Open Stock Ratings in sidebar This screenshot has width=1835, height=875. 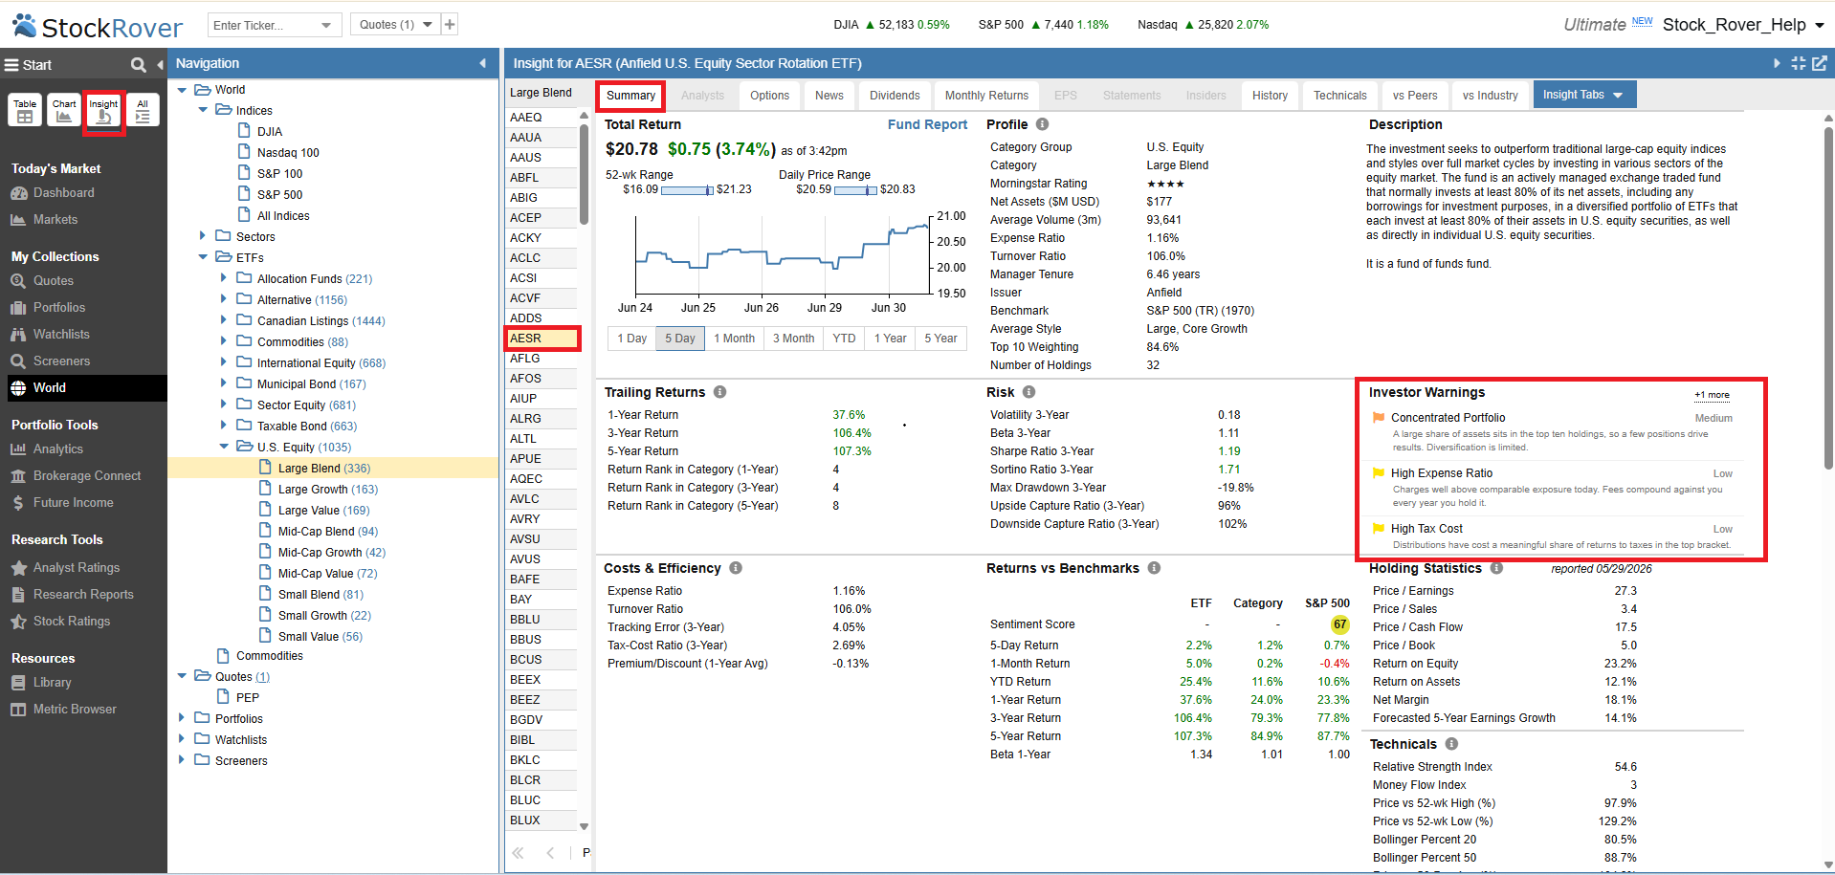pos(72,622)
